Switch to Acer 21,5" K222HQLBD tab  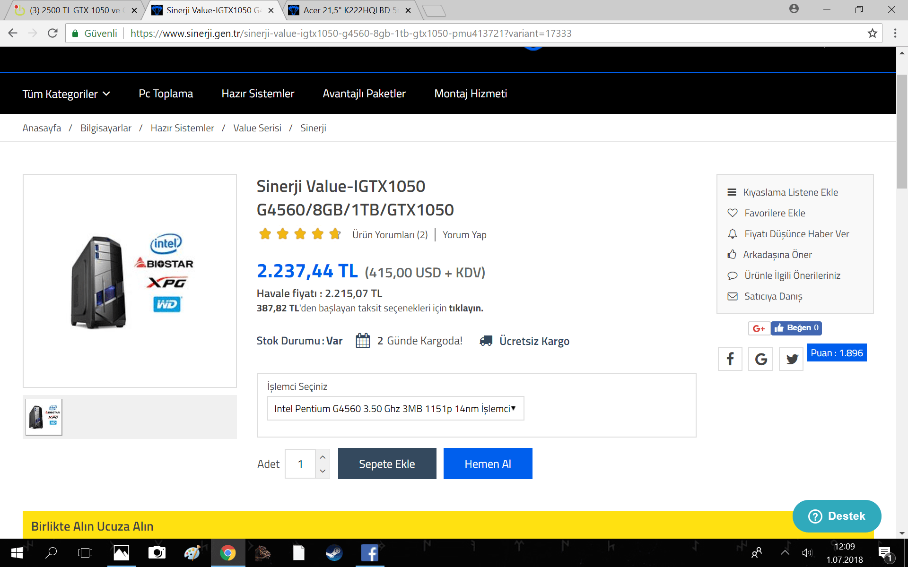tap(349, 10)
